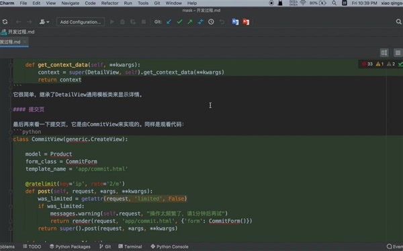
Task: Click the Rollback undo arrow icon
Action: (222, 22)
